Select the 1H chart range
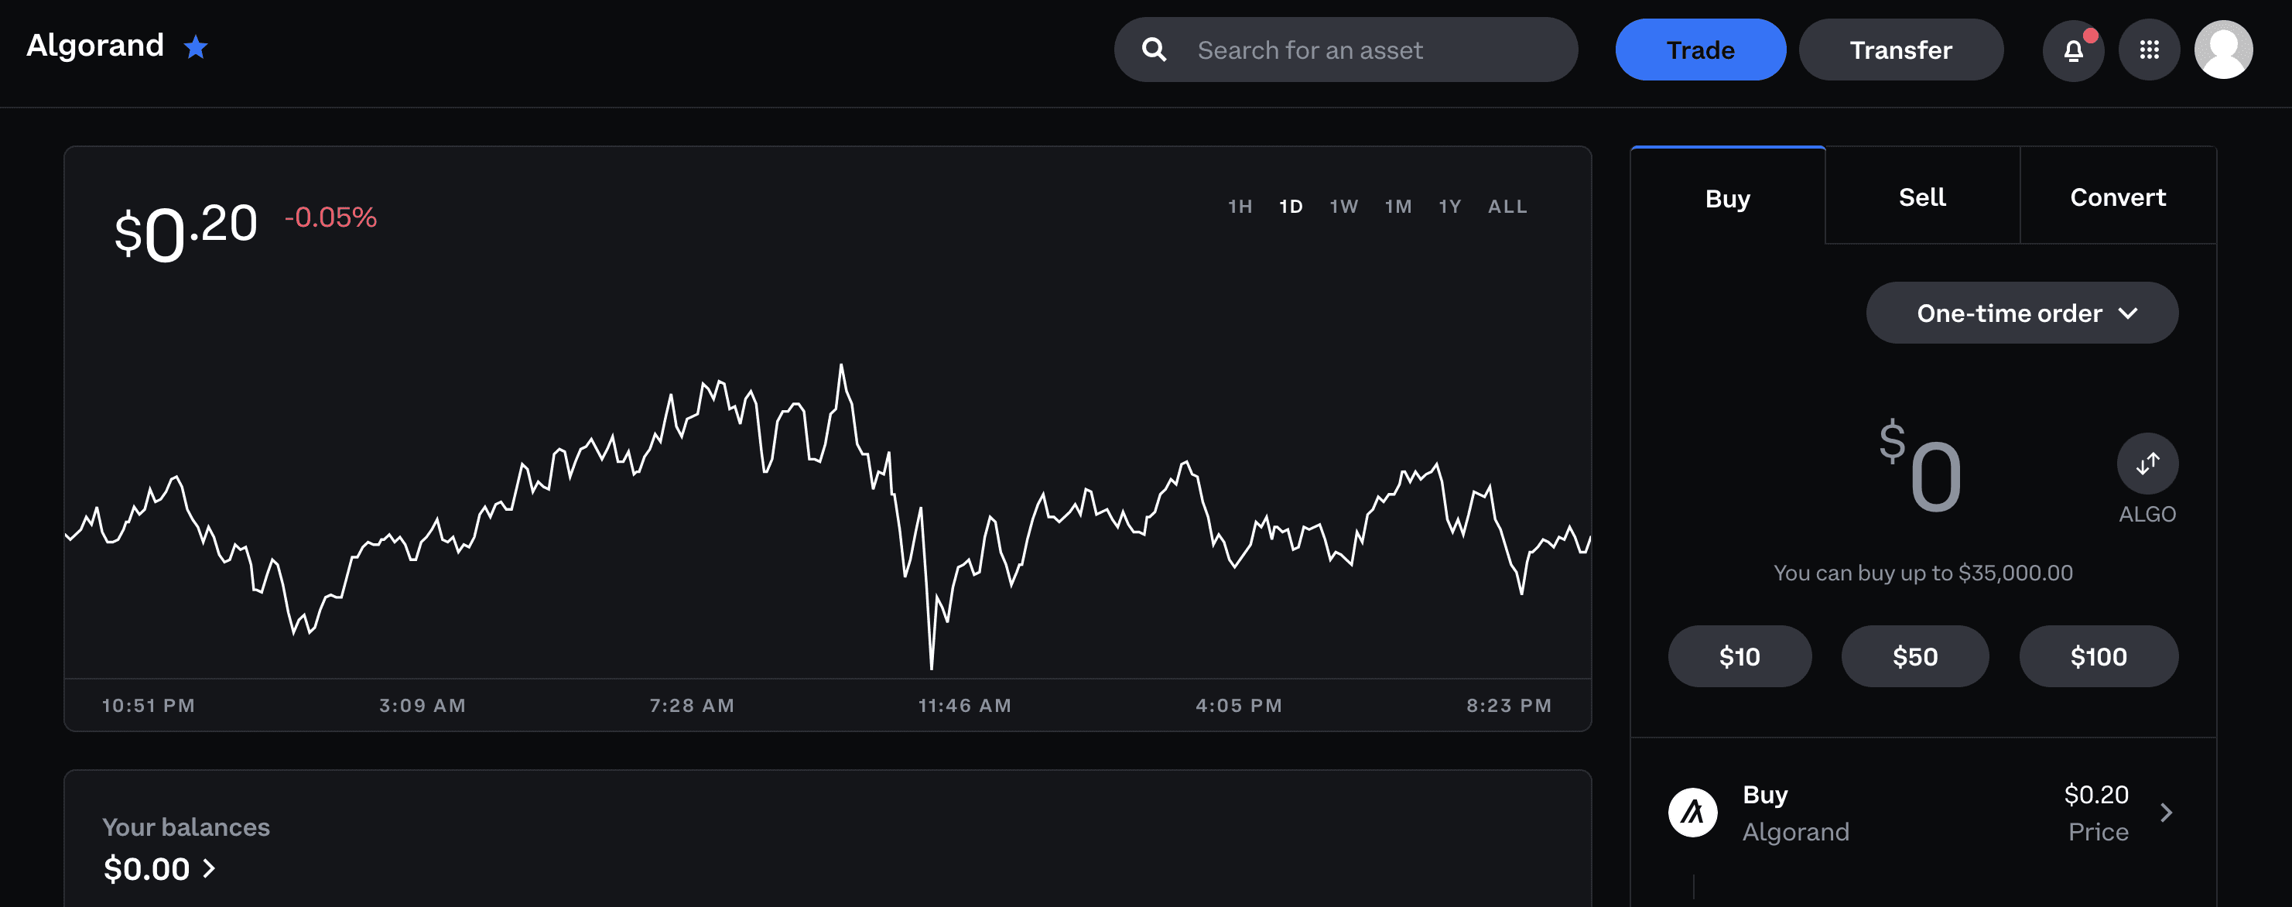 click(1240, 207)
